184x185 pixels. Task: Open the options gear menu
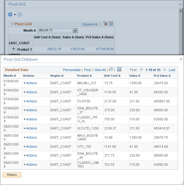(x=10, y=14)
